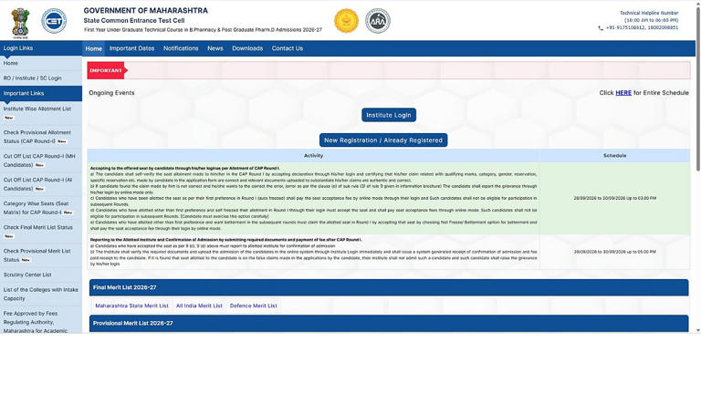Open Cut Off List CAP Round-I AI Candidates
The height and width of the screenshot is (394, 701).
coord(37,184)
